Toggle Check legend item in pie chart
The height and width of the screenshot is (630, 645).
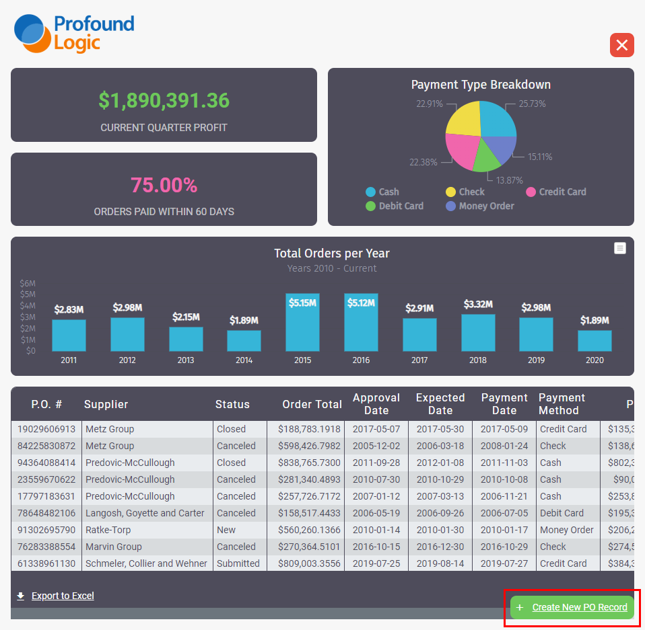[465, 192]
